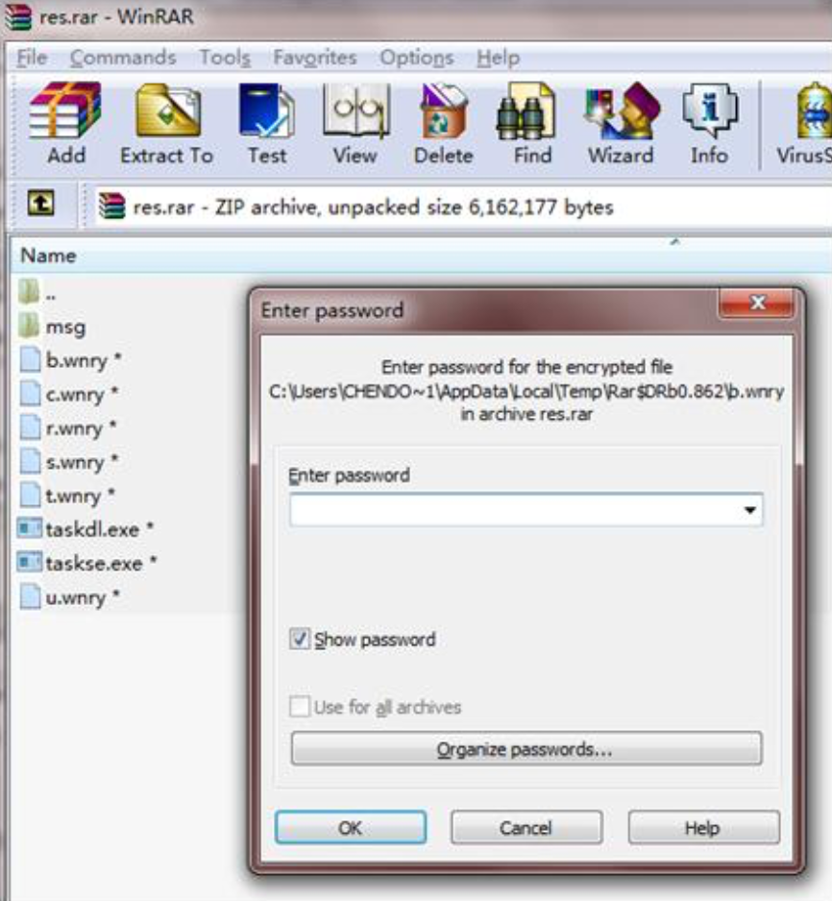
Task: Click Cancel in password dialog
Action: [x=526, y=827]
